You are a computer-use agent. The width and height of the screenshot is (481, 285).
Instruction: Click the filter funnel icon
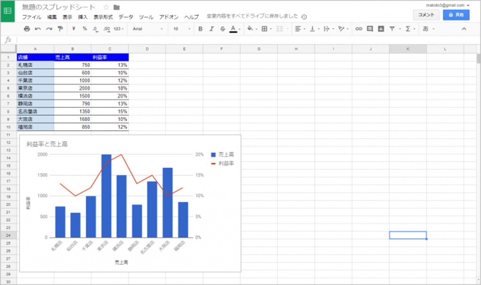[392, 29]
